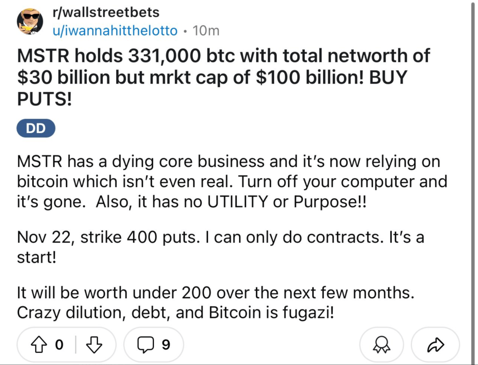
Task: Filter by the DD flair tag
Action: pos(36,129)
